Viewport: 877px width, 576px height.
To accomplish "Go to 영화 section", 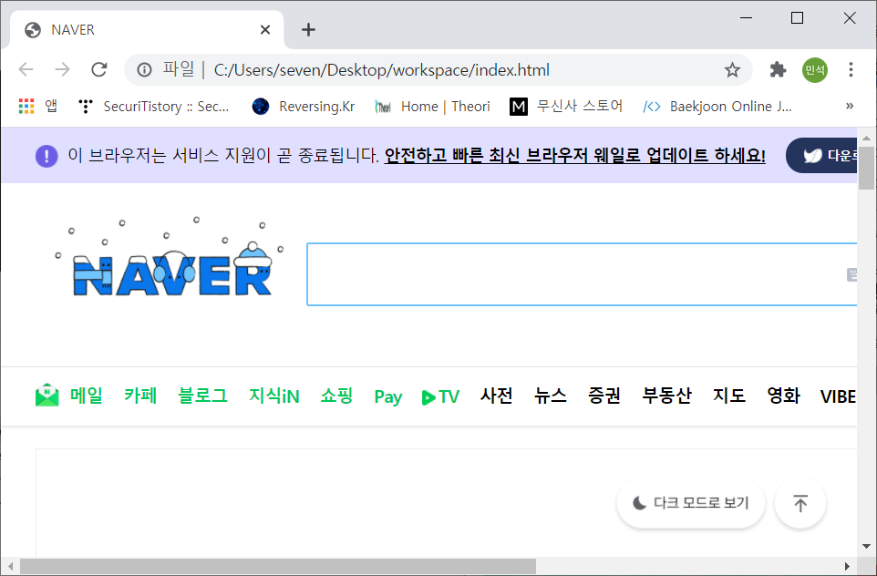I will (783, 396).
